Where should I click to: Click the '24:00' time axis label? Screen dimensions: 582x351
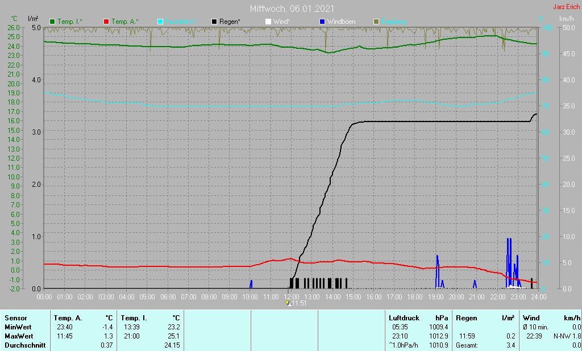click(x=539, y=297)
